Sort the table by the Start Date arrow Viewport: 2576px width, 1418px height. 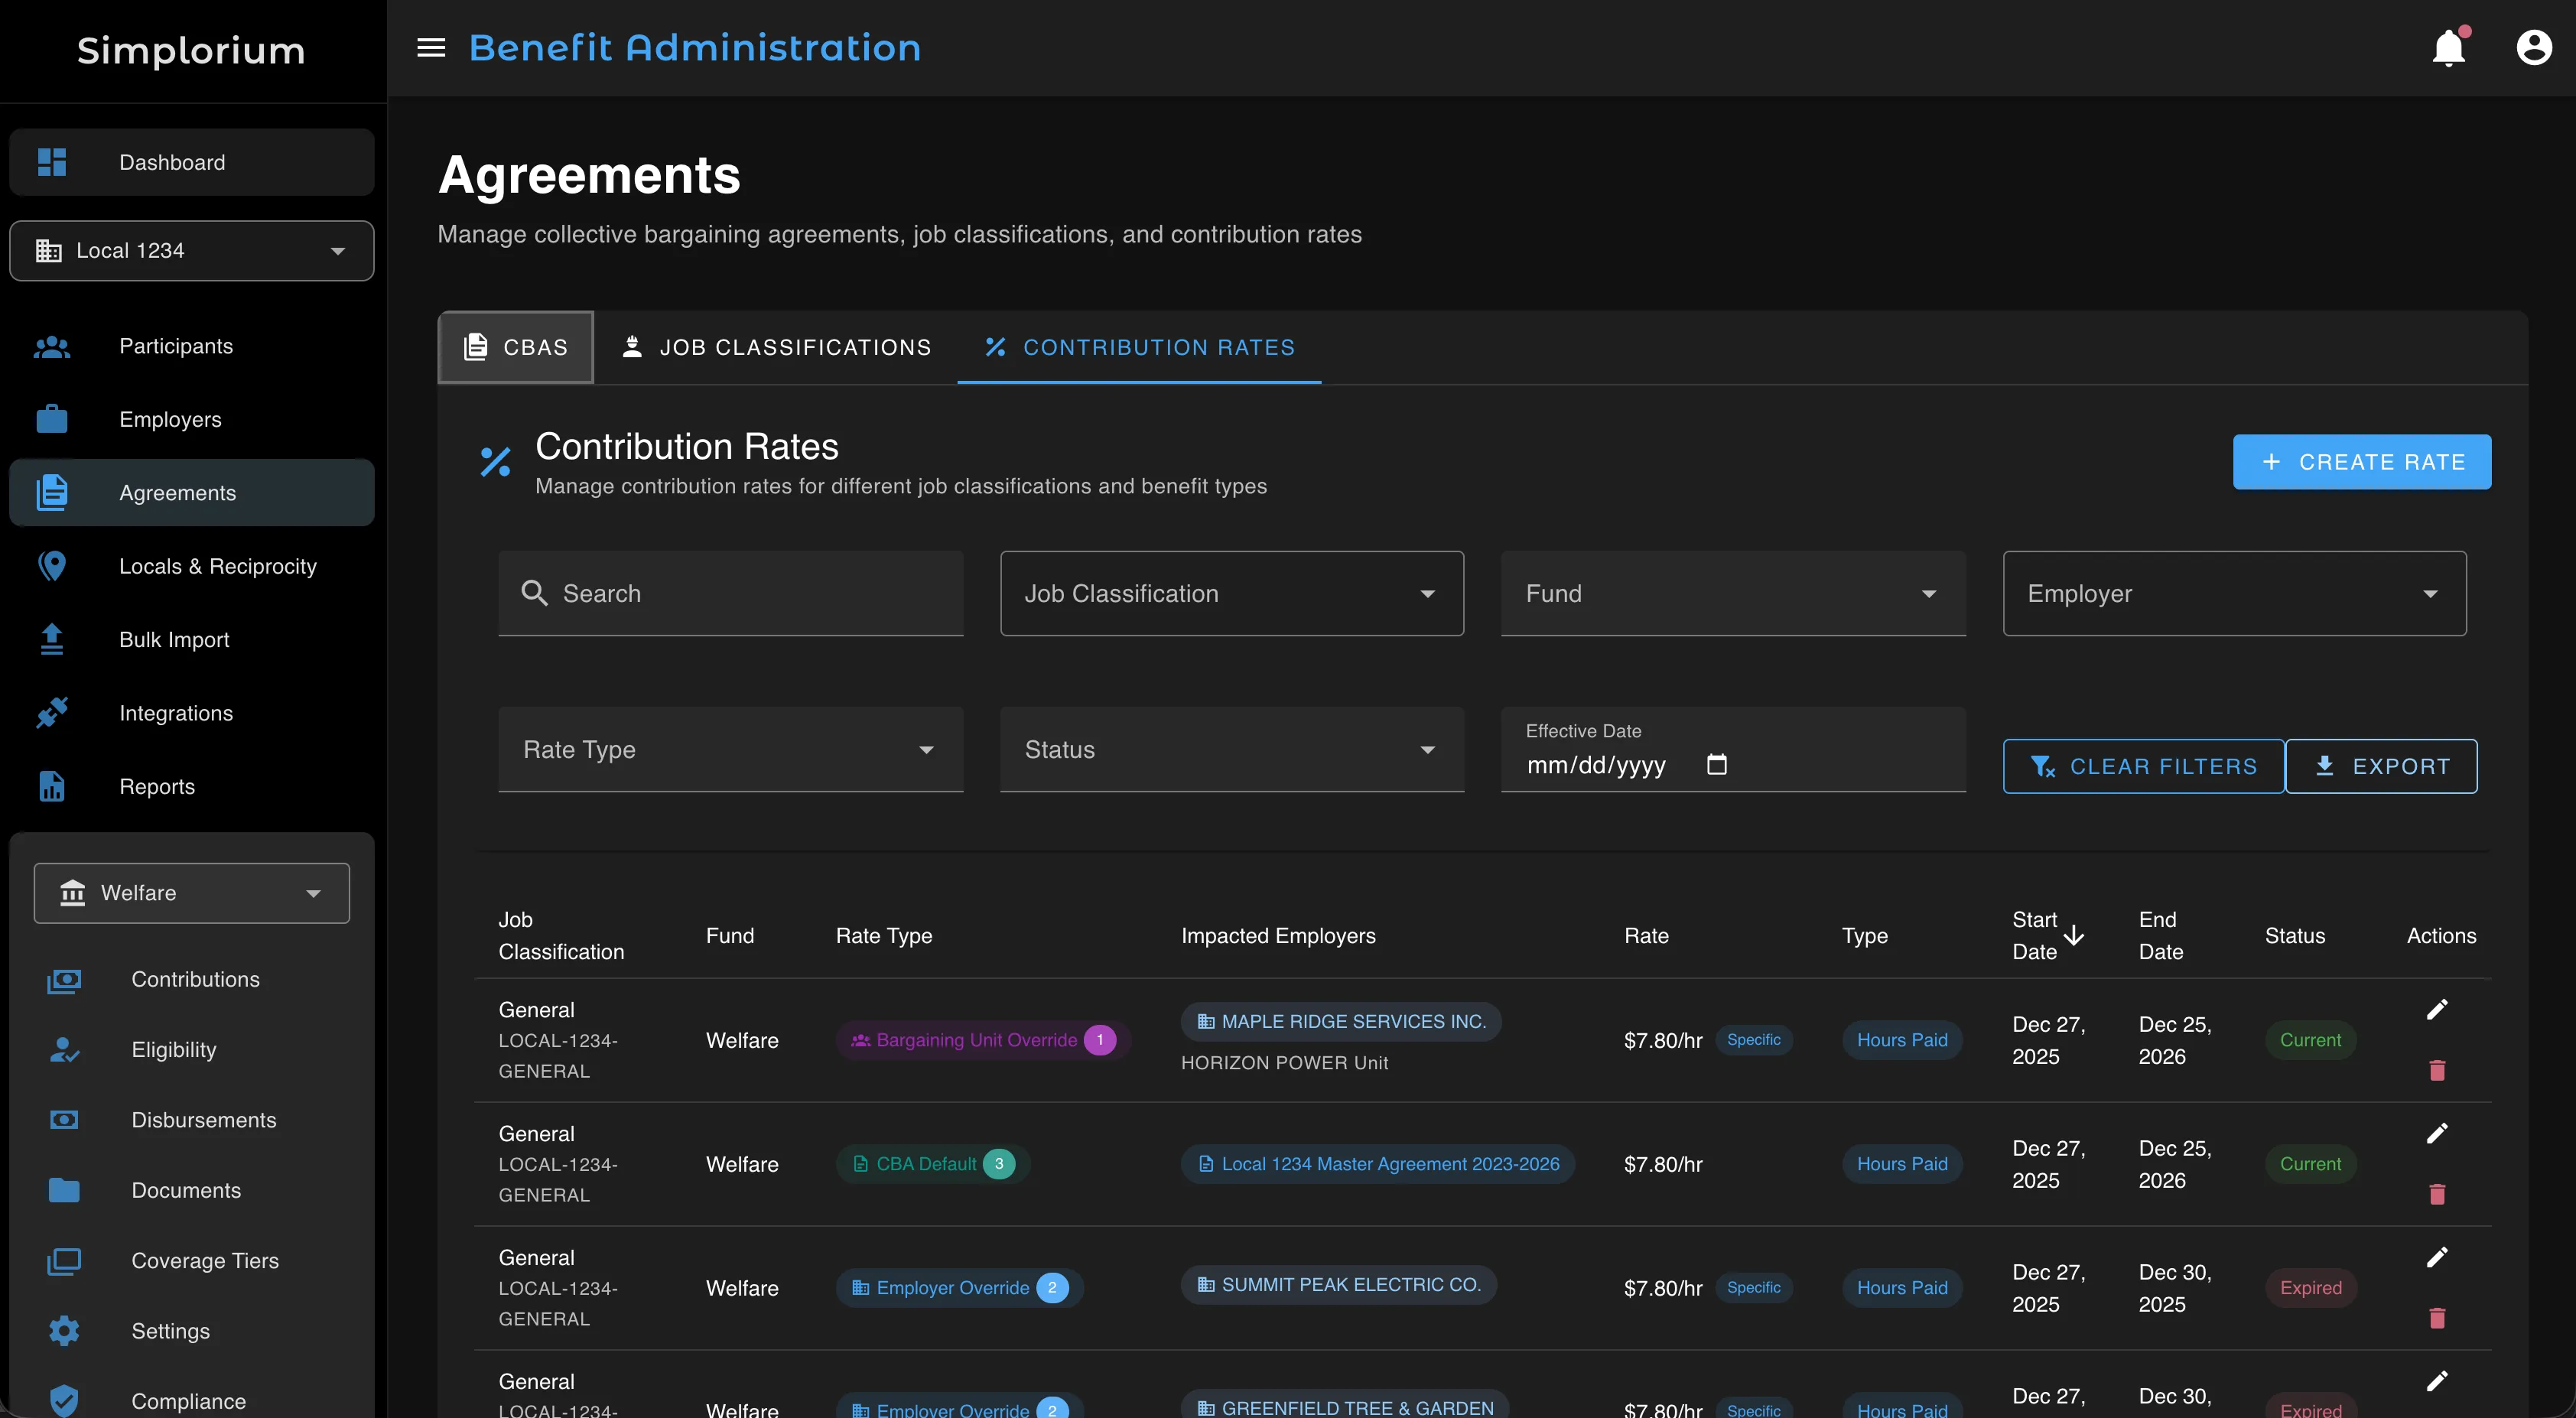click(x=2074, y=936)
